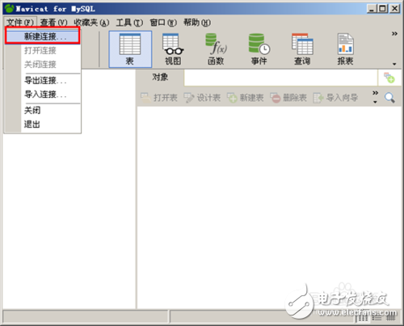
Task: Choose Open Connection (打开连接) menu entry
Action: pyautogui.click(x=43, y=50)
